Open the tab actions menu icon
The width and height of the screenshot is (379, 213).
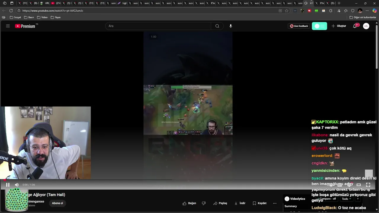pos(12,3)
